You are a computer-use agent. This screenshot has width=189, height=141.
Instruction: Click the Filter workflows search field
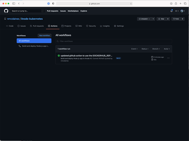click(114, 41)
